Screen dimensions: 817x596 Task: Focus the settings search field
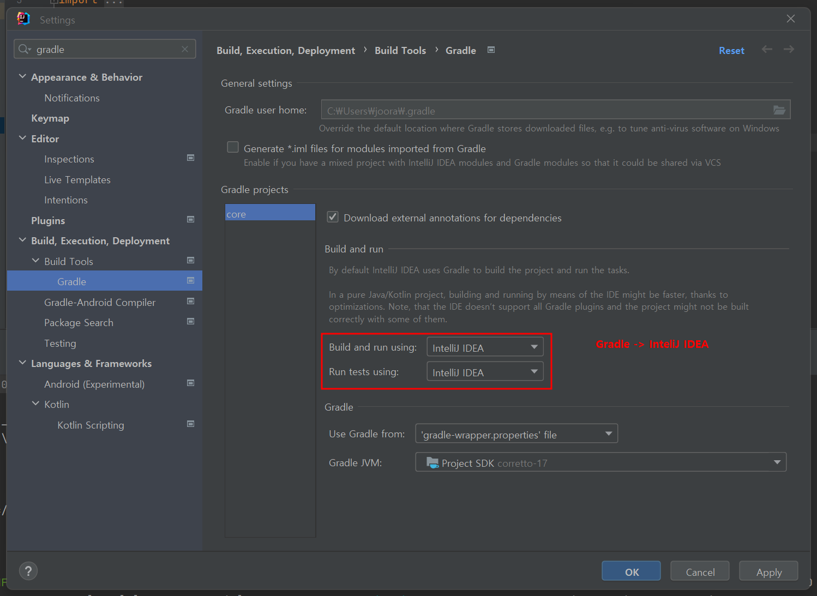105,49
